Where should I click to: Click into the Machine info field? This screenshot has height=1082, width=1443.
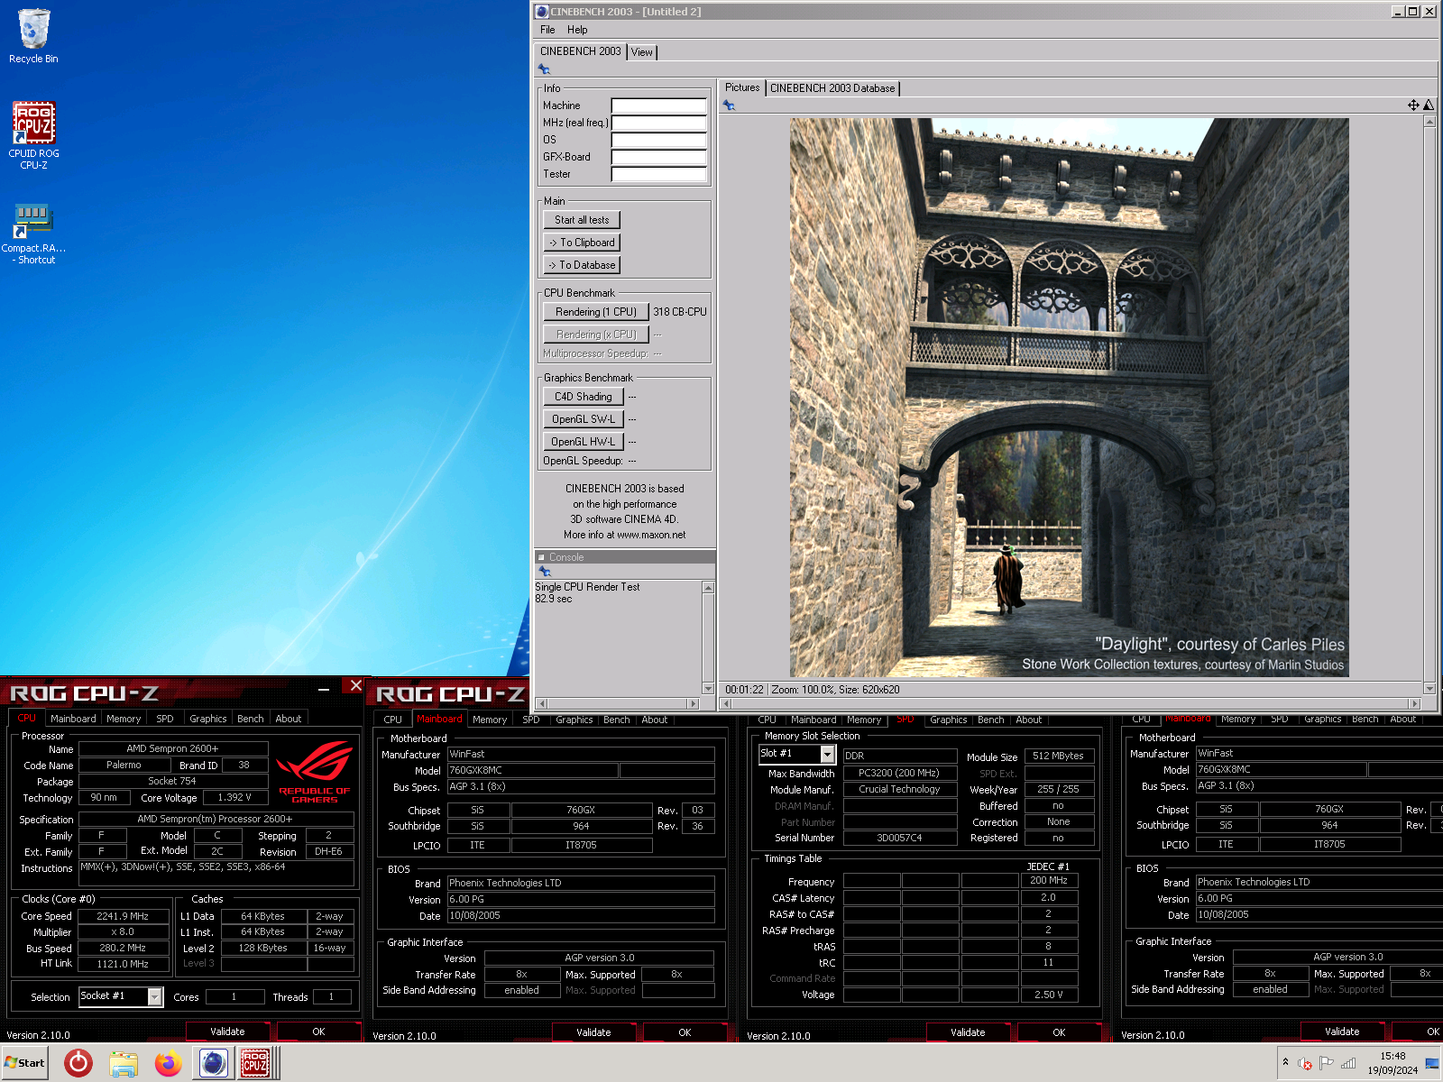658,105
